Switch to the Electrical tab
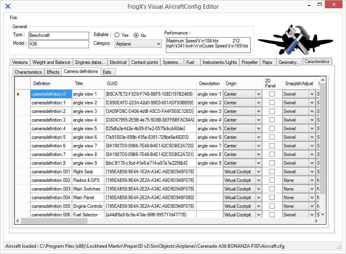The height and width of the screenshot is (254, 346). tap(118, 62)
